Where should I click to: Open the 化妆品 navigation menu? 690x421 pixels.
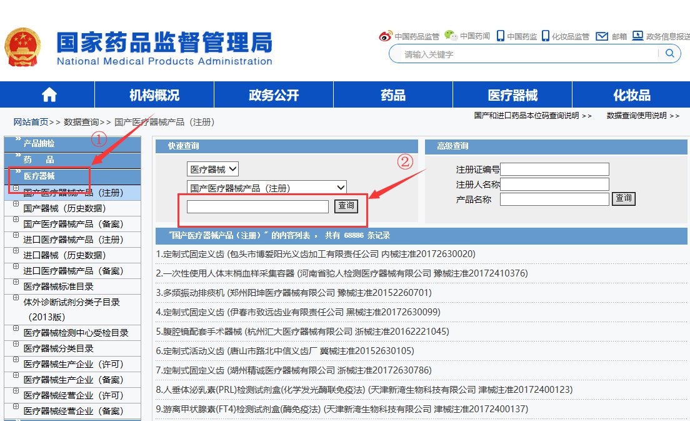click(632, 95)
